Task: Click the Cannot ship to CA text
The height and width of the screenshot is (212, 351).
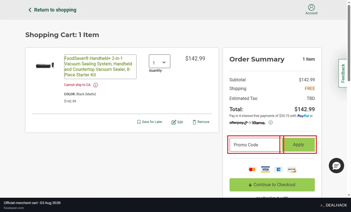Action: pos(77,85)
